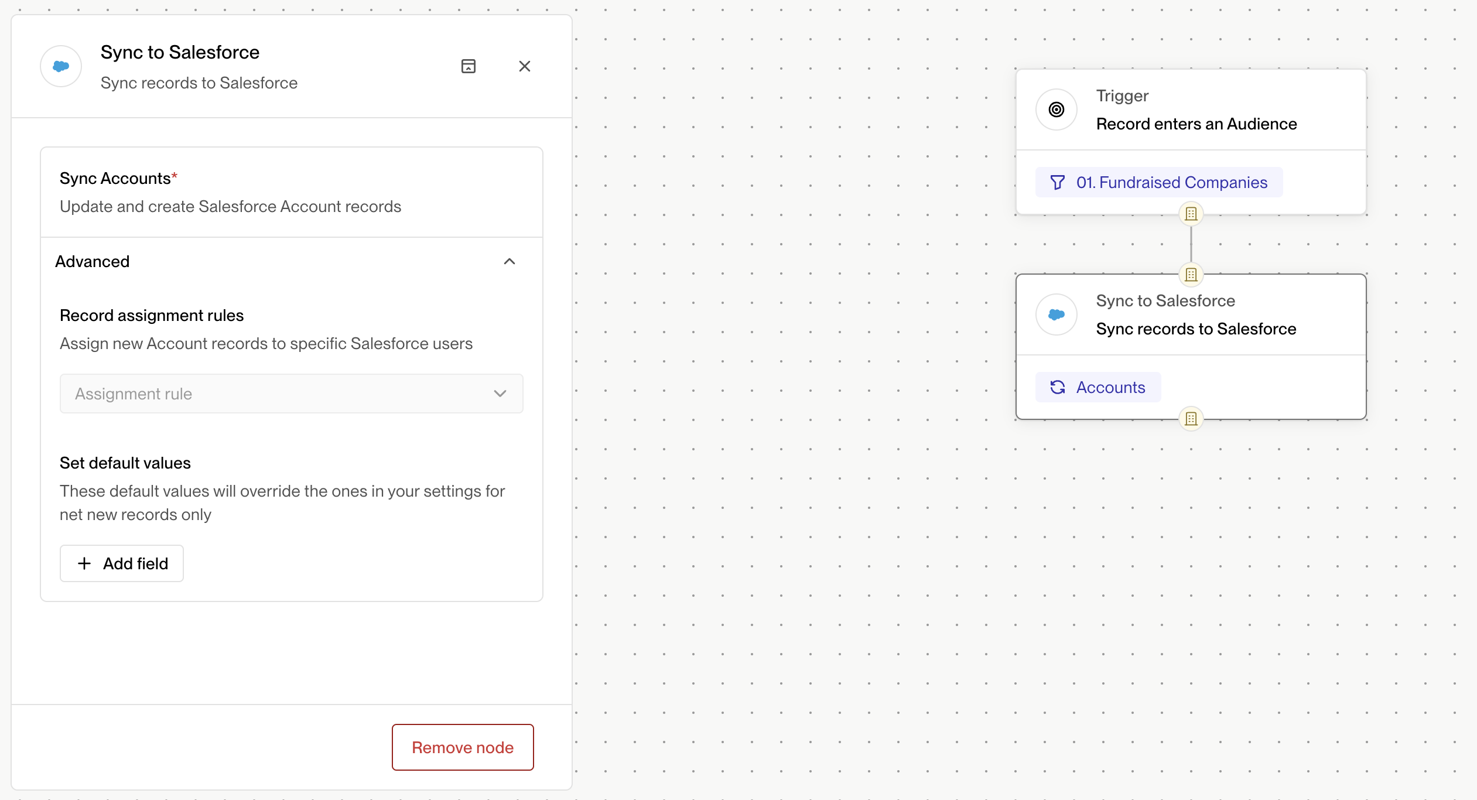Click the 'Sync to Salesforce' panel title

[x=180, y=52]
